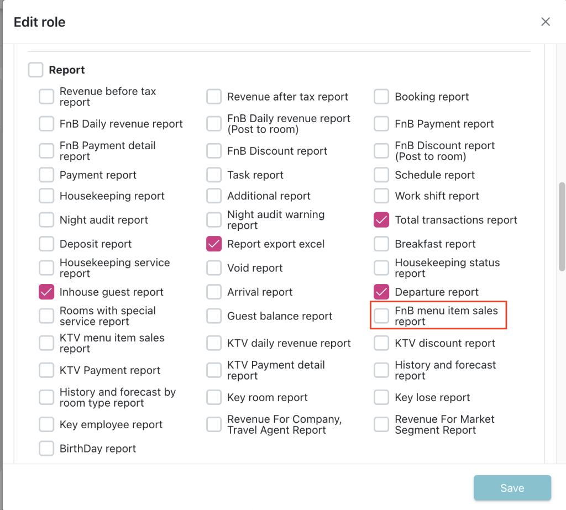
Task: Tick the BirthDay report checkbox
Action: click(x=46, y=449)
